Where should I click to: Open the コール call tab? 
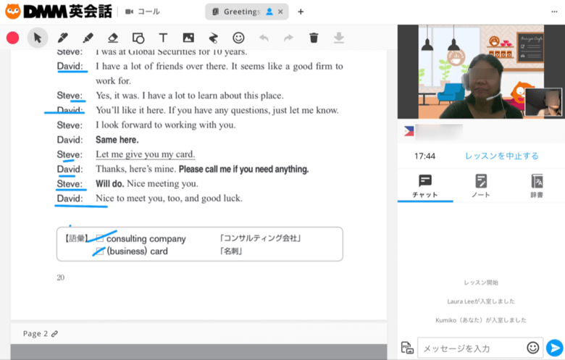143,12
